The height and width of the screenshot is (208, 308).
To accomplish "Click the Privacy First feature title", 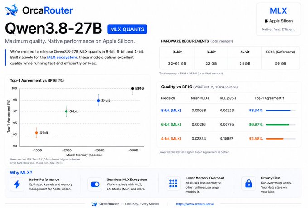I will pos(270,178).
